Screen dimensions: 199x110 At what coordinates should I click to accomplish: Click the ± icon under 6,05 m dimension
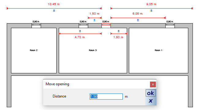point(138,20)
